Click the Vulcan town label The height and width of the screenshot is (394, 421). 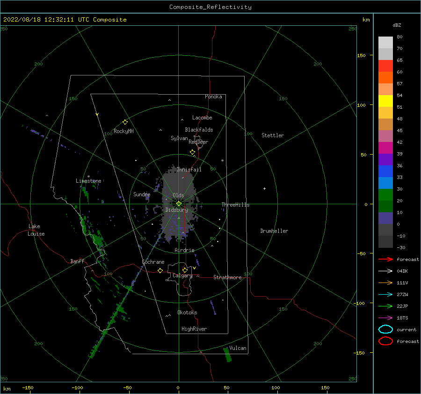tap(238, 348)
